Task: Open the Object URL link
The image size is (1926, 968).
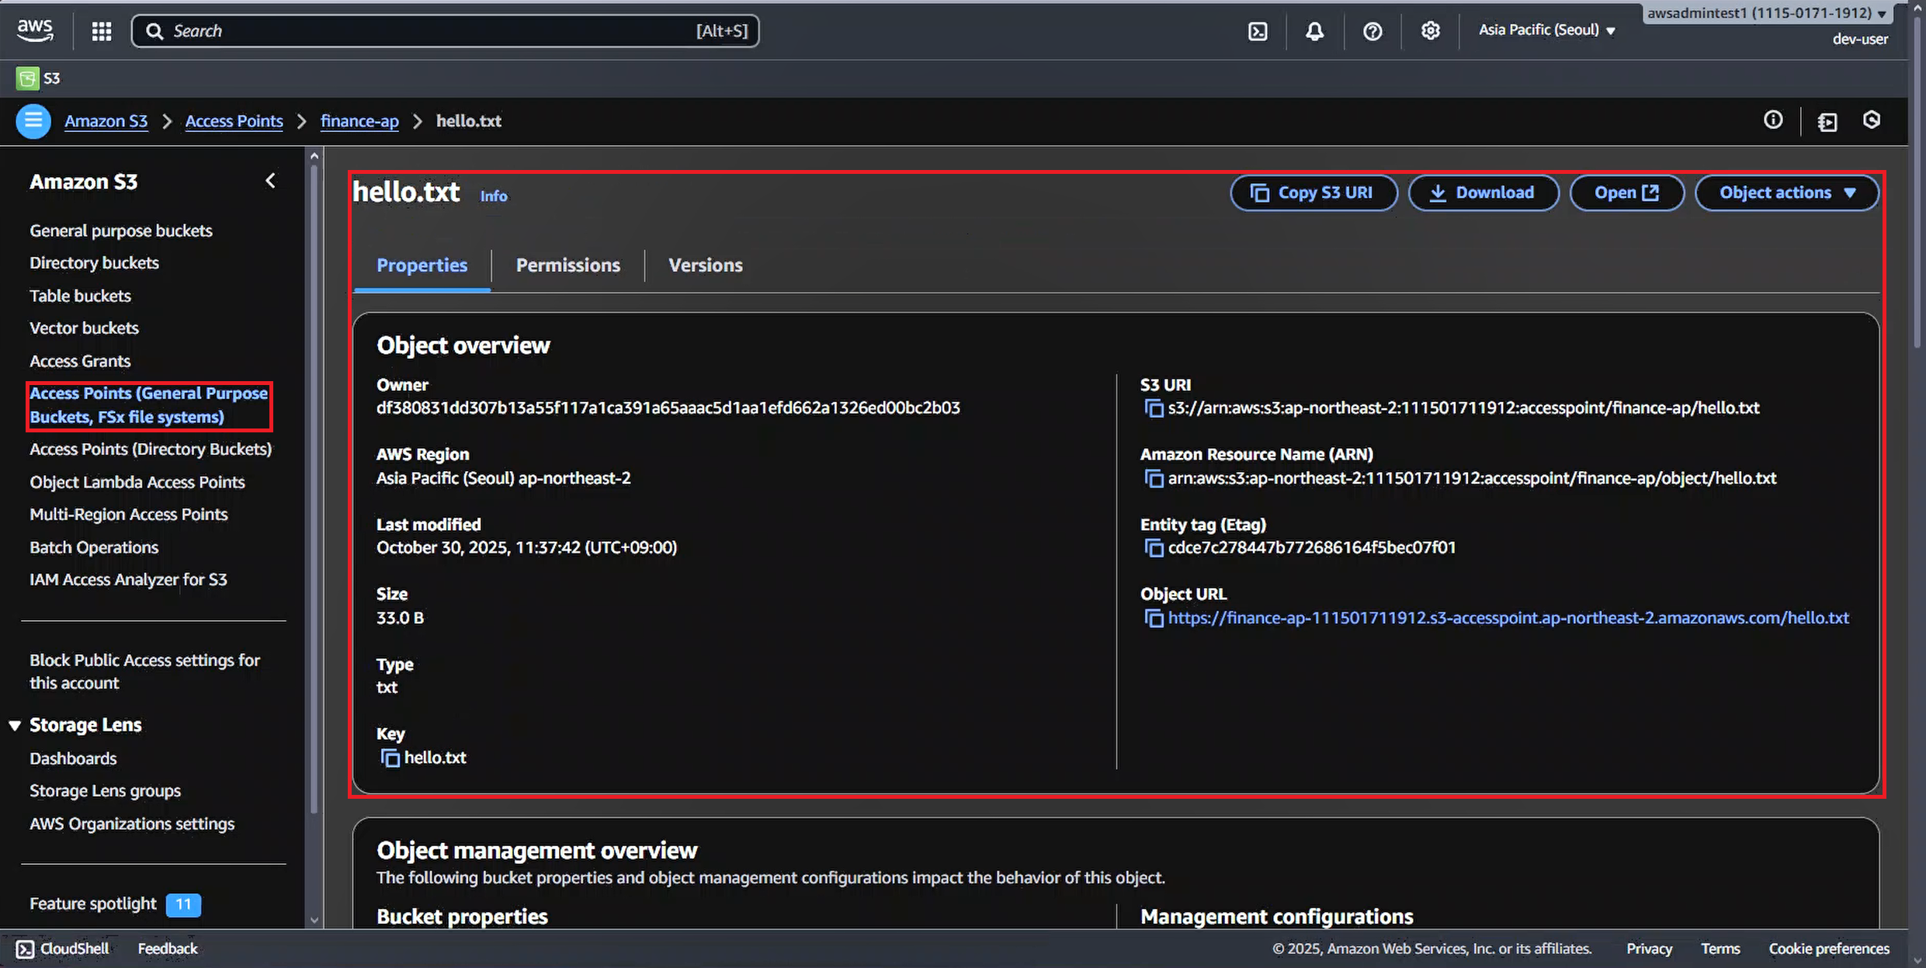Action: 1508,618
